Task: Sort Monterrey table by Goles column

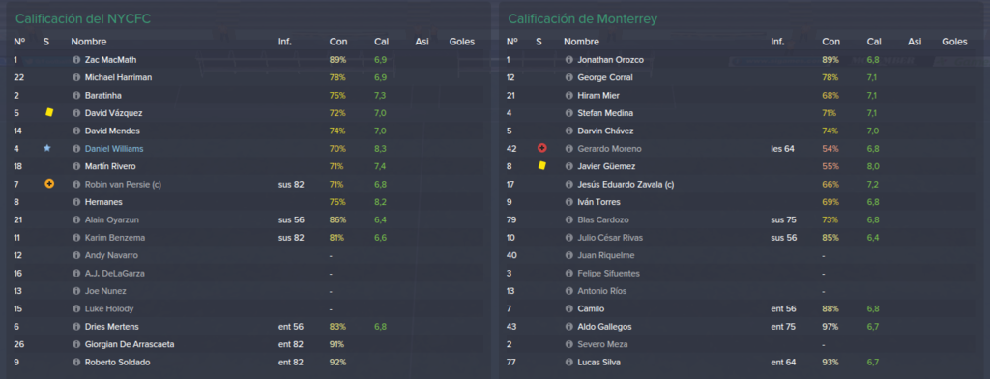Action: click(x=954, y=42)
